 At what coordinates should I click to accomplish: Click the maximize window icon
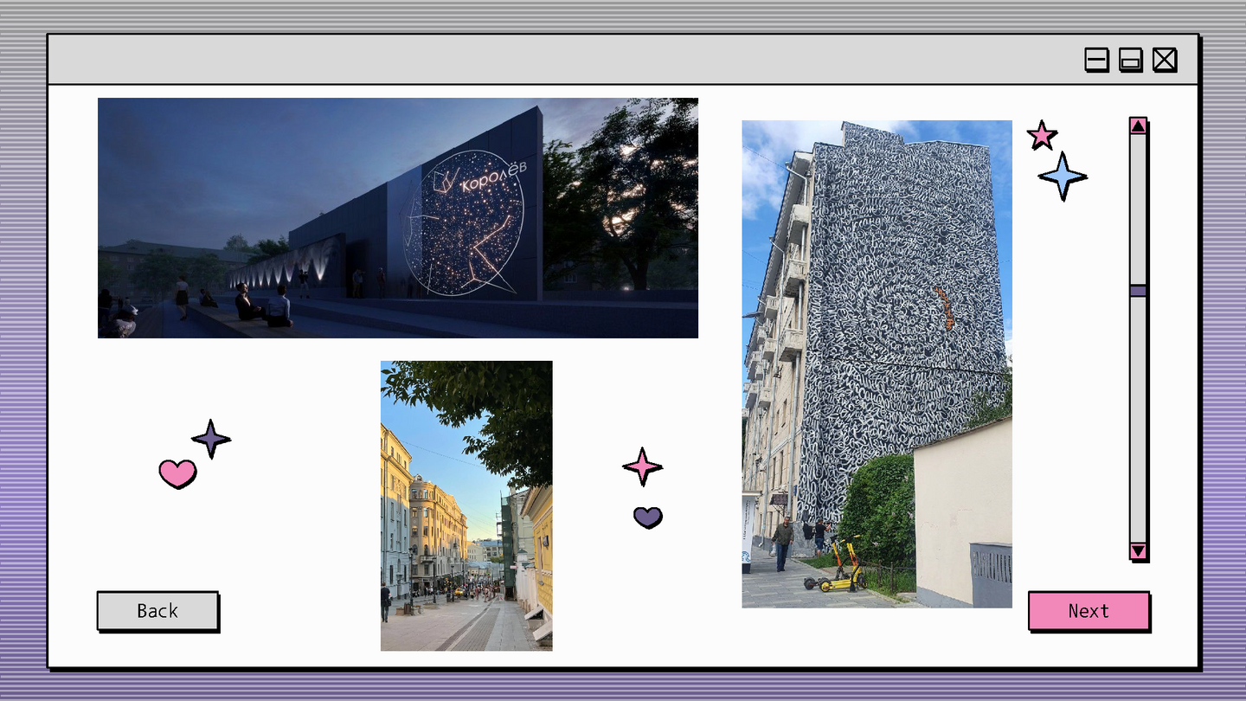pos(1131,60)
